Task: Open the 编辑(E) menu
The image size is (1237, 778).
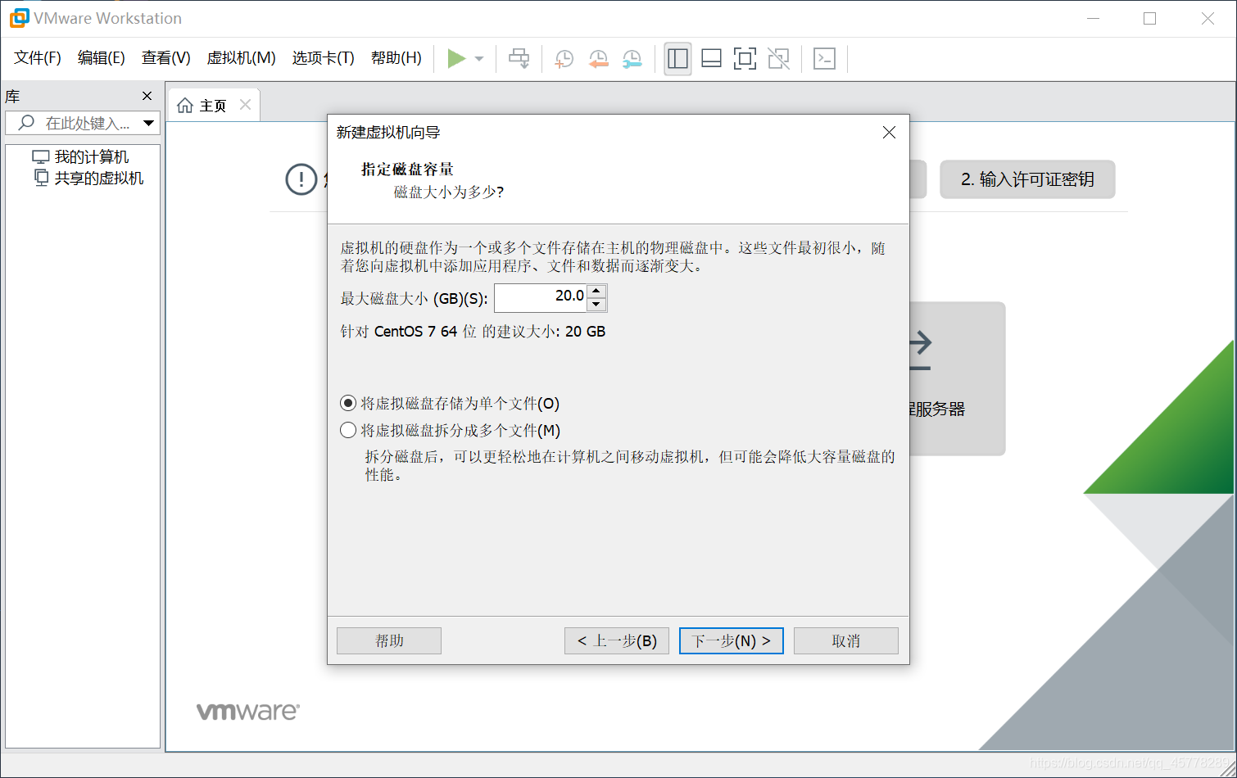Action: (102, 58)
